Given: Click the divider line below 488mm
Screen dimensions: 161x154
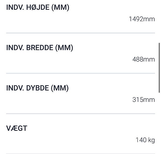Looking at the screenshot, I should point(81,73).
